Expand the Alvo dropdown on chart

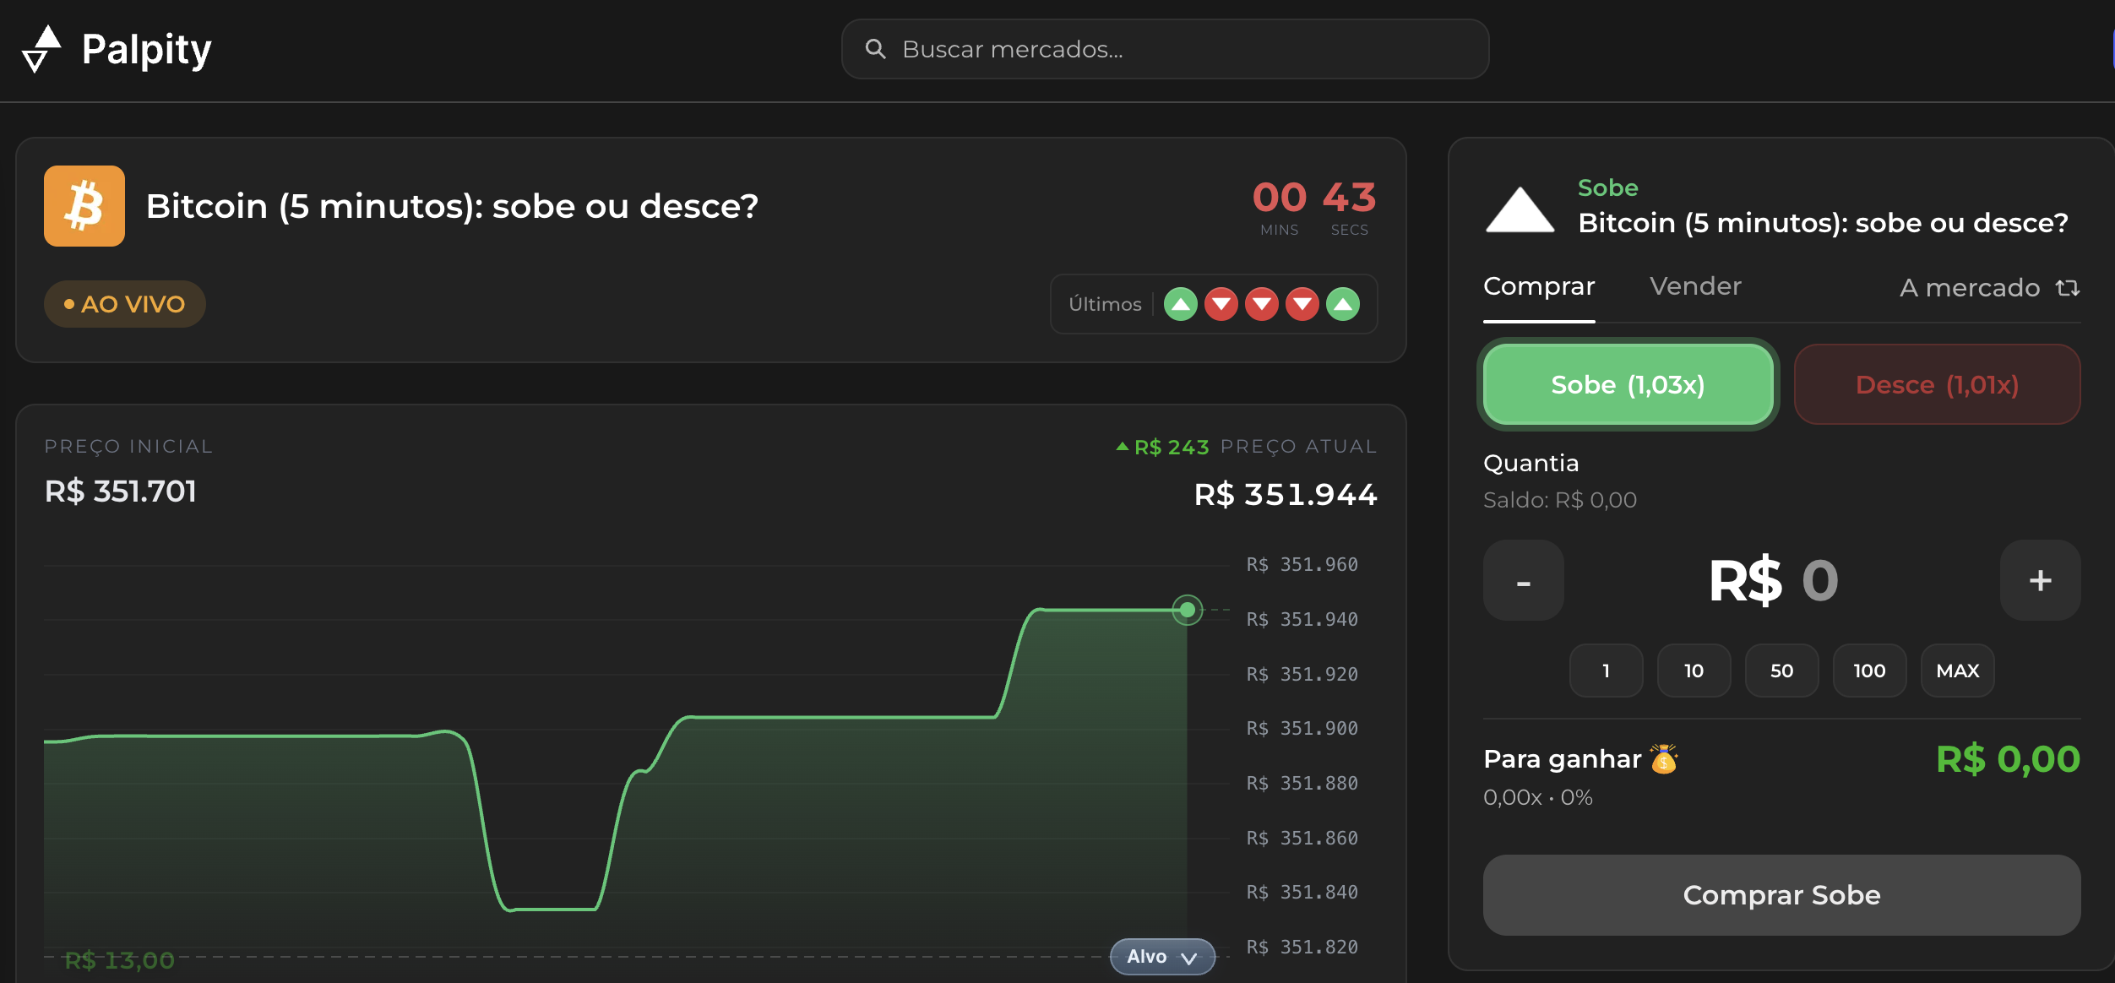coord(1162,957)
